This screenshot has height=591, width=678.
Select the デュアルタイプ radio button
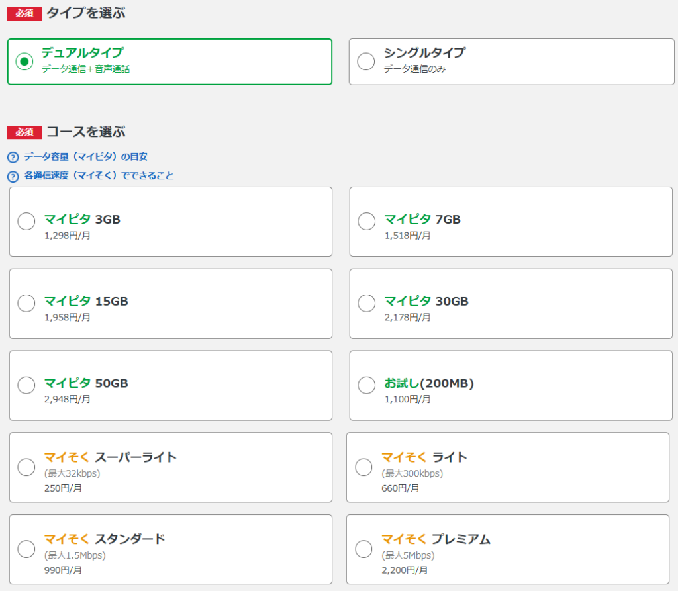[x=24, y=62]
